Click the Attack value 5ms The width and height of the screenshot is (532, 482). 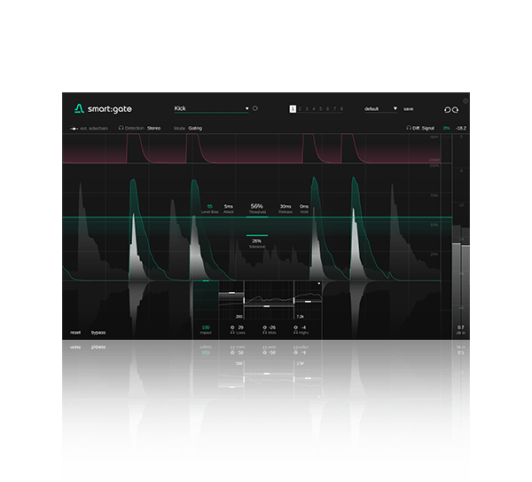229,206
